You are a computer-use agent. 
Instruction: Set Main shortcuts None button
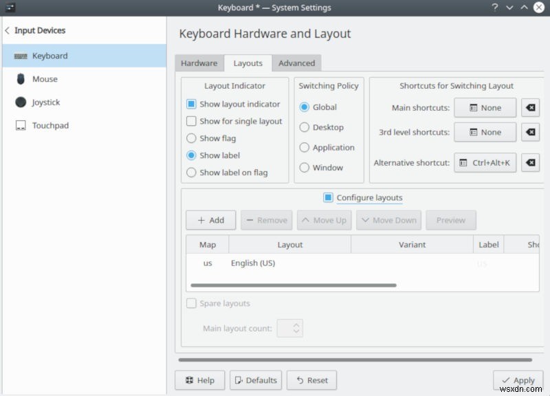pos(485,108)
